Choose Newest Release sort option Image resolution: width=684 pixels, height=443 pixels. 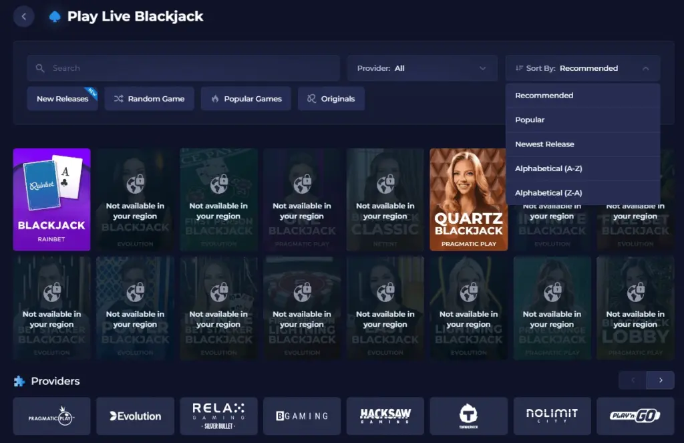[x=582, y=144]
